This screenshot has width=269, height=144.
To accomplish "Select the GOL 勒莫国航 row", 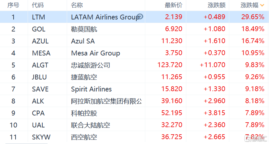I will point(134,29).
